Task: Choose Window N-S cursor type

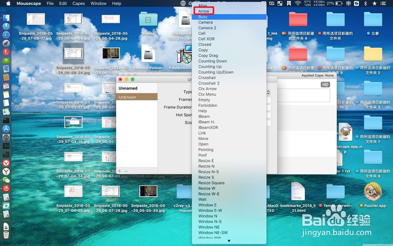Action: 229,221
